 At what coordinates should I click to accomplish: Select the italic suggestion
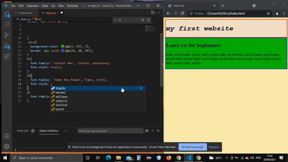(98, 88)
